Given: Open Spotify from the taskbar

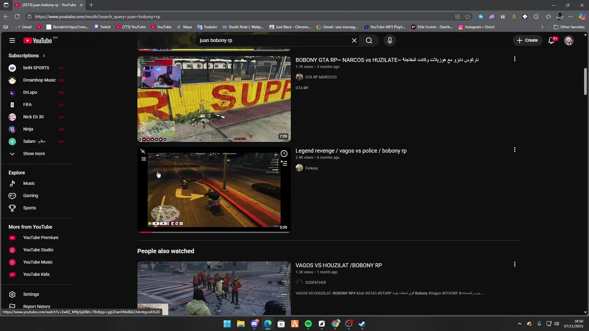Looking at the screenshot, I should (308, 324).
